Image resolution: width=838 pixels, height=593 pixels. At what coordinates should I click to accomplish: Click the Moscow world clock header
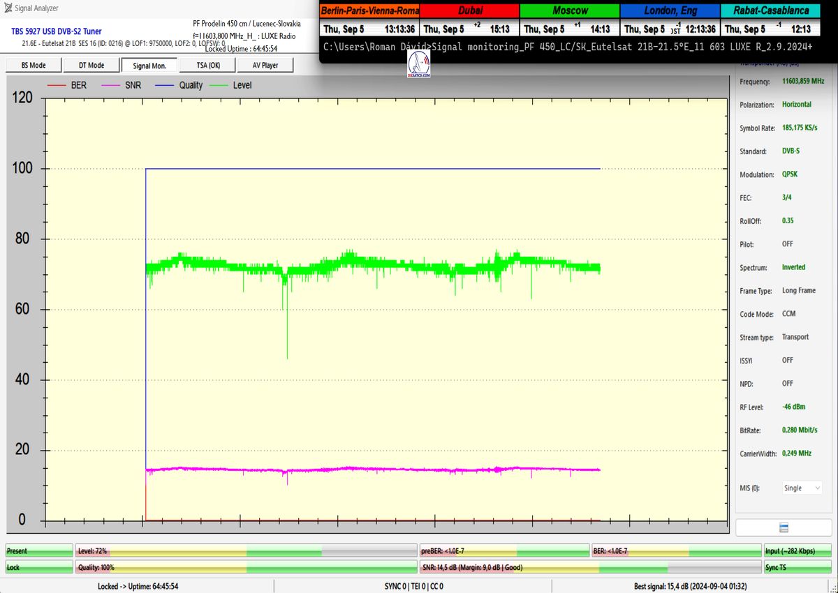pyautogui.click(x=569, y=10)
